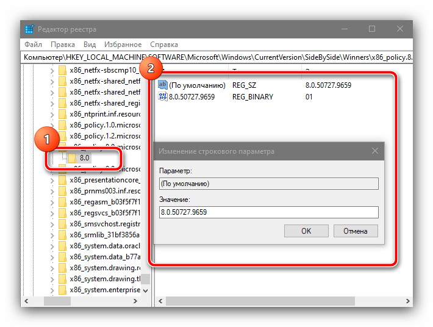Expand the x86_regasm_b03f5f7f1 key
This screenshot has height=327, width=433.
tap(52, 203)
